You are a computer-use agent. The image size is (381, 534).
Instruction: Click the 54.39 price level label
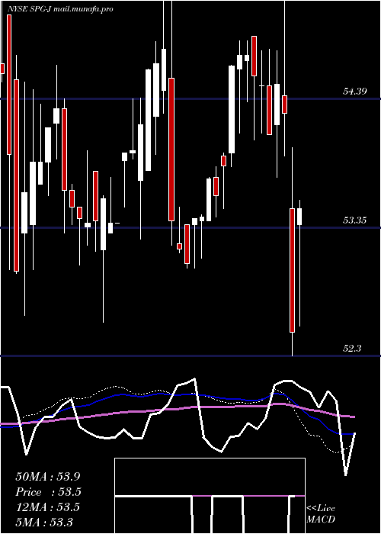[x=354, y=92]
